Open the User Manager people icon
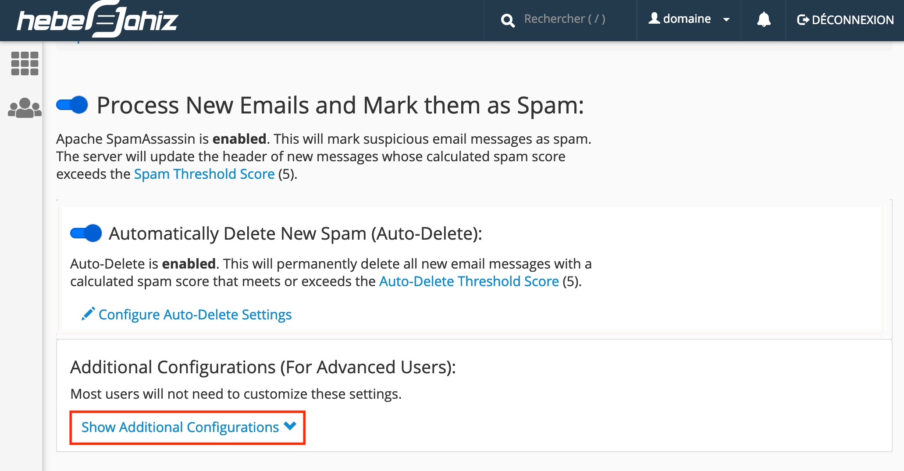 coord(25,108)
